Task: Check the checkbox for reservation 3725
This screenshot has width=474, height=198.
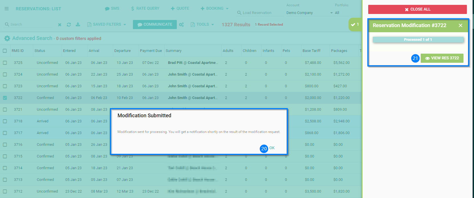Action: pyautogui.click(x=5, y=63)
